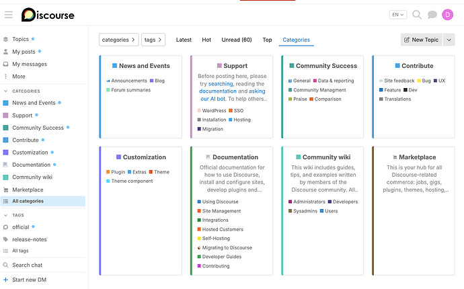Follow the searching link in Support
464x289 pixels.
221,84
